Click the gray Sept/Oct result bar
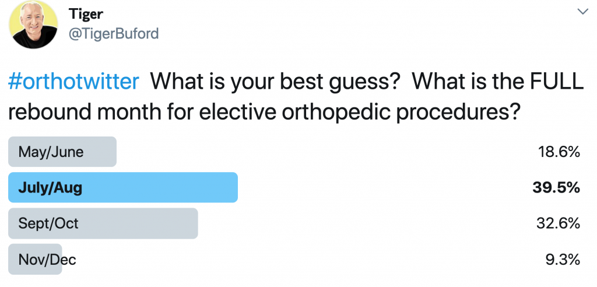Image resolution: width=597 pixels, height=287 pixels. pos(103,223)
